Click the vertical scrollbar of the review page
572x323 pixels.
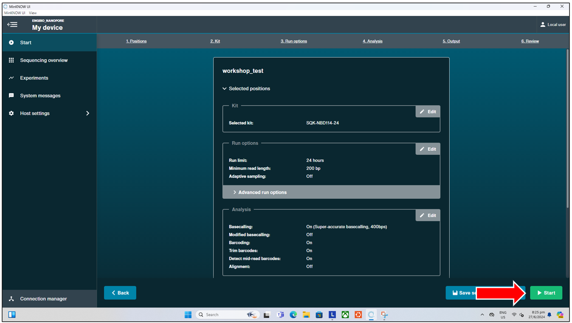568,128
